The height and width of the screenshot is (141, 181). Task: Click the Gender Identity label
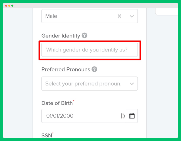coord(61,36)
